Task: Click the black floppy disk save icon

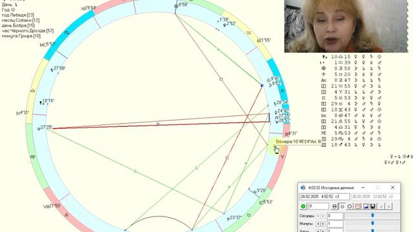Action: pos(373,206)
